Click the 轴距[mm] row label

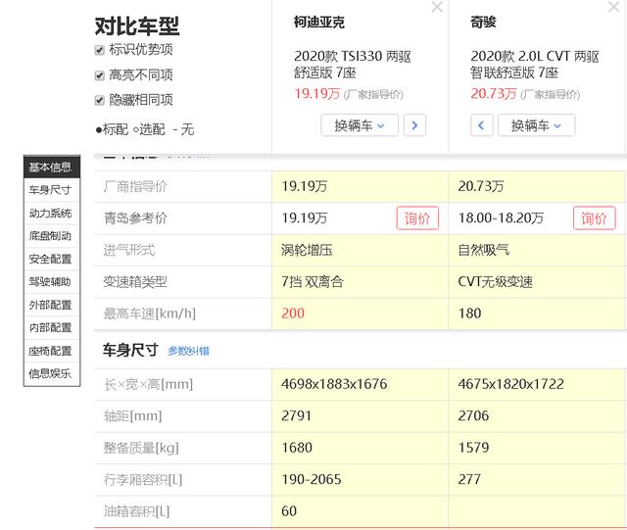point(133,415)
